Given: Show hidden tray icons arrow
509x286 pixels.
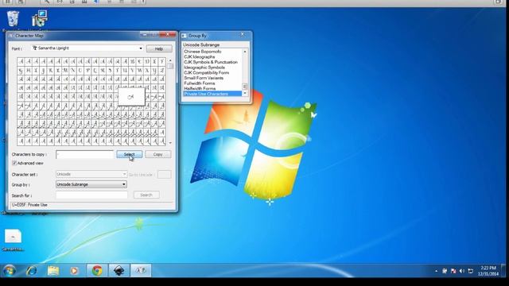Looking at the screenshot, I should pyautogui.click(x=437, y=271).
